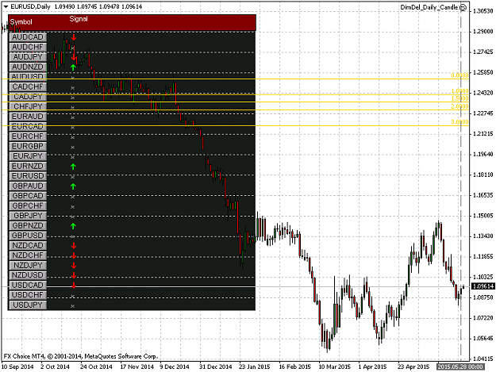Click the 1.30530 price scale value

click(483, 11)
